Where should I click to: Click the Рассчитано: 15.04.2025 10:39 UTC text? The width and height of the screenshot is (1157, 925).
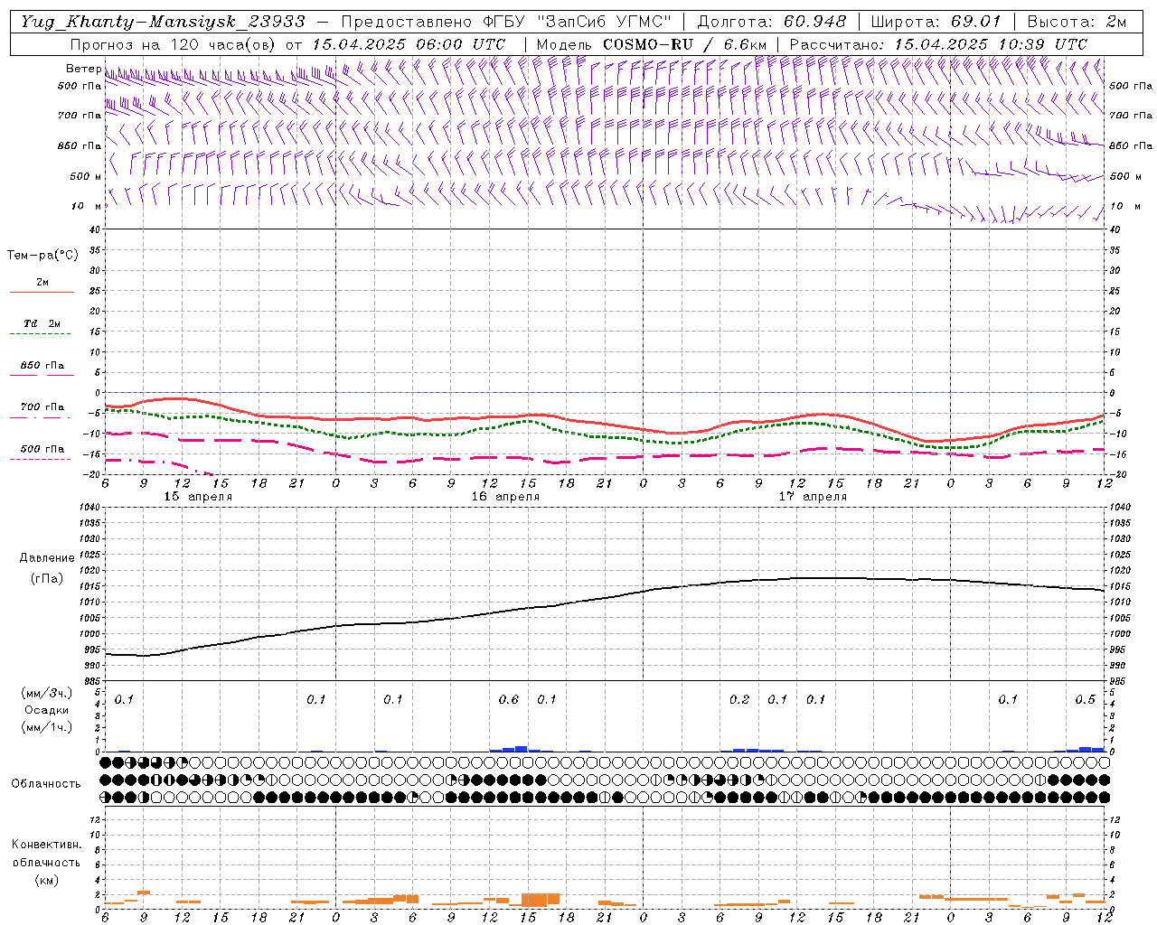938,43
